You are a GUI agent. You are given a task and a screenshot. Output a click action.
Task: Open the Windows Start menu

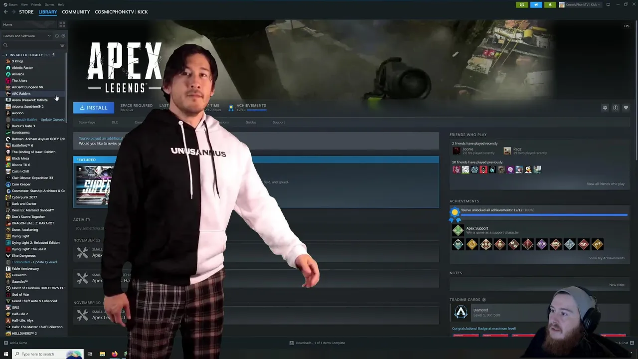[x=6, y=354]
